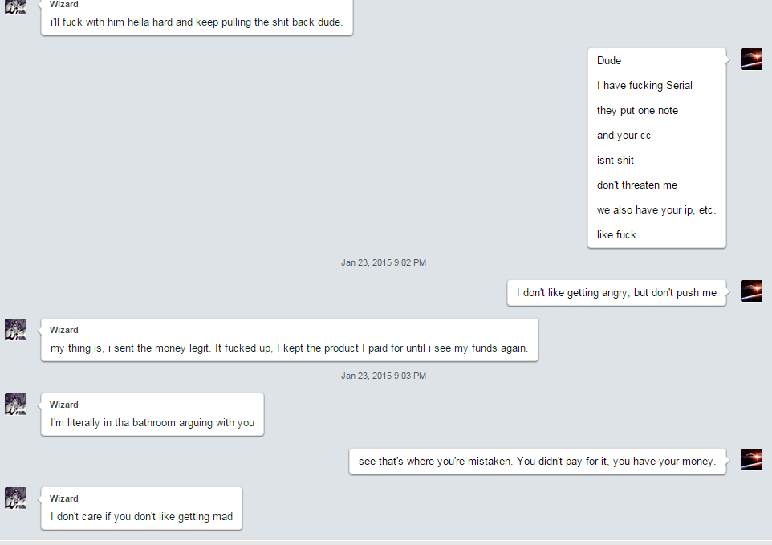Select the "I don't like getting angry" message

[616, 293]
